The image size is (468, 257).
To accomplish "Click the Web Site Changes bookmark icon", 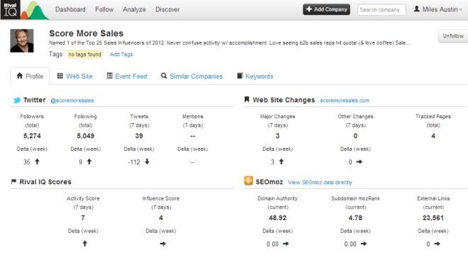I will [x=247, y=99].
